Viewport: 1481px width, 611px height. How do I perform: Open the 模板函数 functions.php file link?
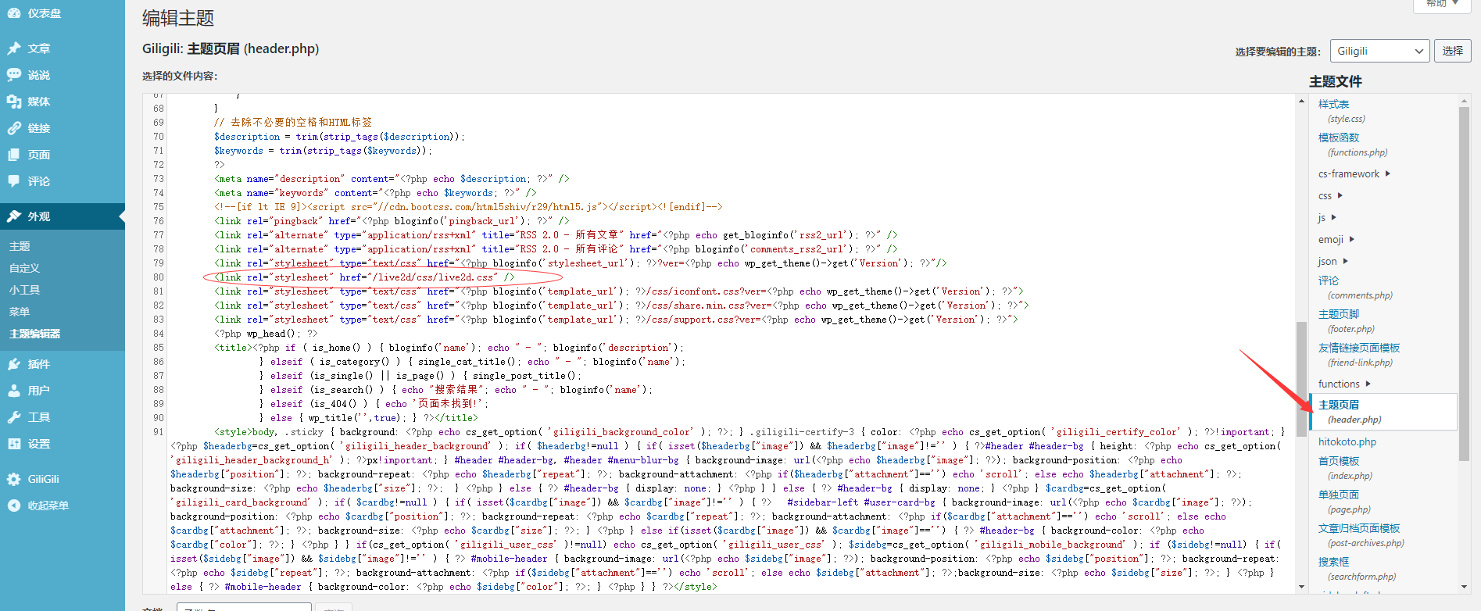1339,138
